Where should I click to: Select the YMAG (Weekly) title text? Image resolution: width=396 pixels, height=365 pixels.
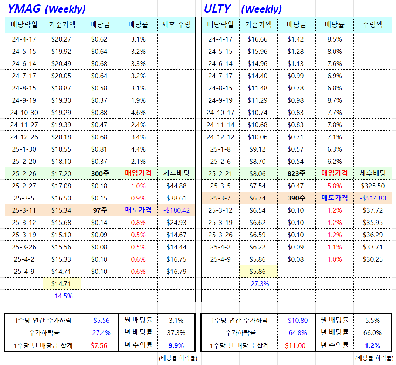[x=47, y=9]
